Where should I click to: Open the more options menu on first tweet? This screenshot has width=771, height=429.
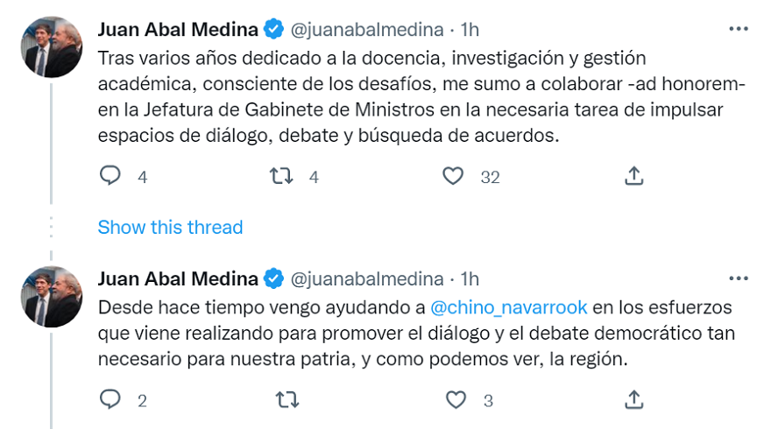coord(738,29)
